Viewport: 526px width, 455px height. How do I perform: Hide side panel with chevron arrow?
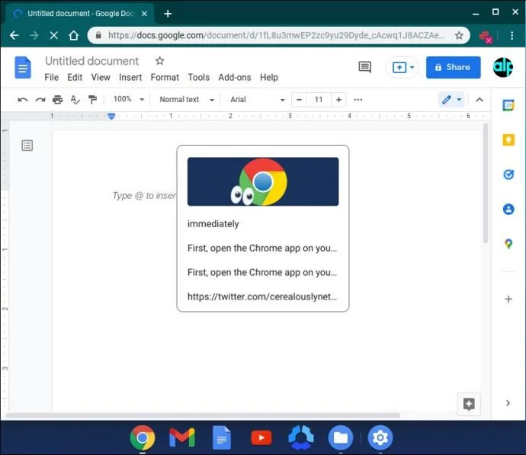point(508,402)
